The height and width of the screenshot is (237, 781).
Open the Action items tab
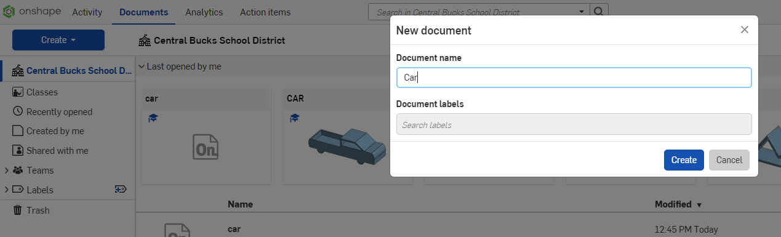(x=265, y=12)
